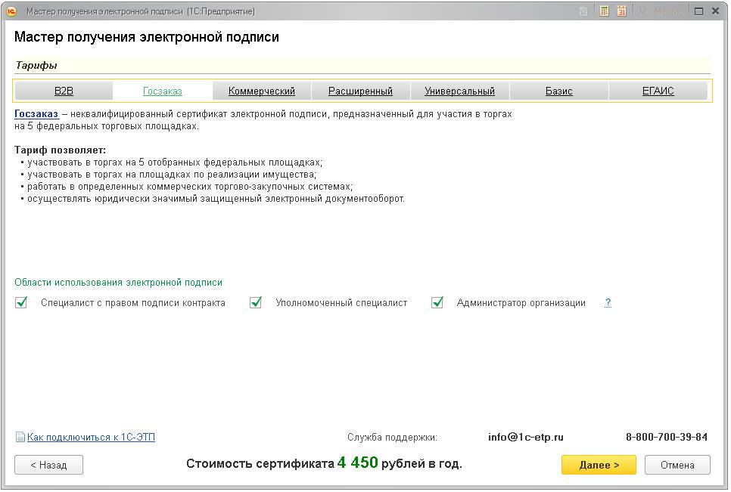
Task: Click the Назад button
Action: (49, 465)
